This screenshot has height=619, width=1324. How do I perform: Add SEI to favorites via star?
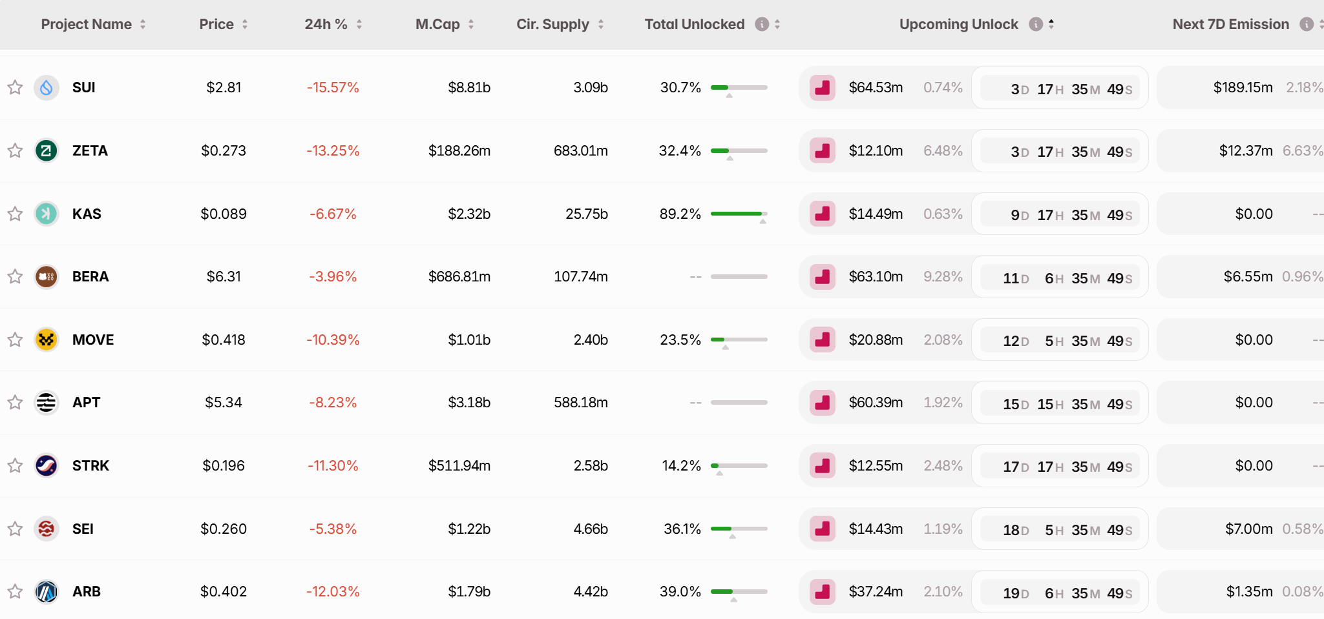point(15,529)
